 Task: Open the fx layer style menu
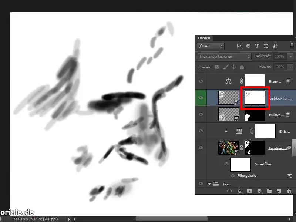click(x=240, y=191)
